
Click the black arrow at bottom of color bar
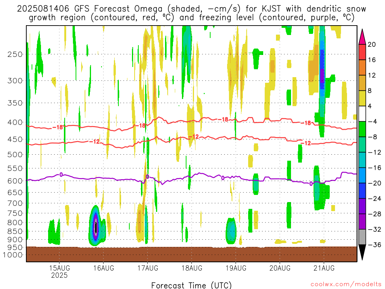(x=362, y=252)
